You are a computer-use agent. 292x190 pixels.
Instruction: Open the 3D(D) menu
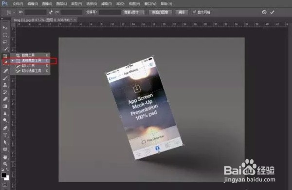click(x=120, y=4)
